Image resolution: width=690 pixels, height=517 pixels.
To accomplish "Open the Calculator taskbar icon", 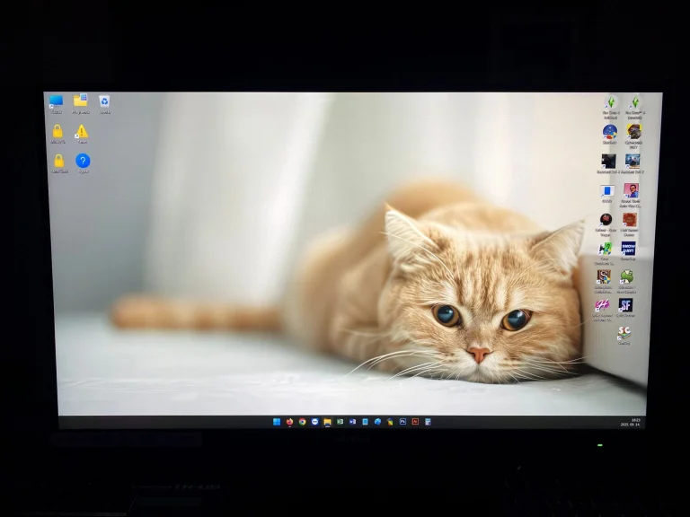I will (428, 422).
